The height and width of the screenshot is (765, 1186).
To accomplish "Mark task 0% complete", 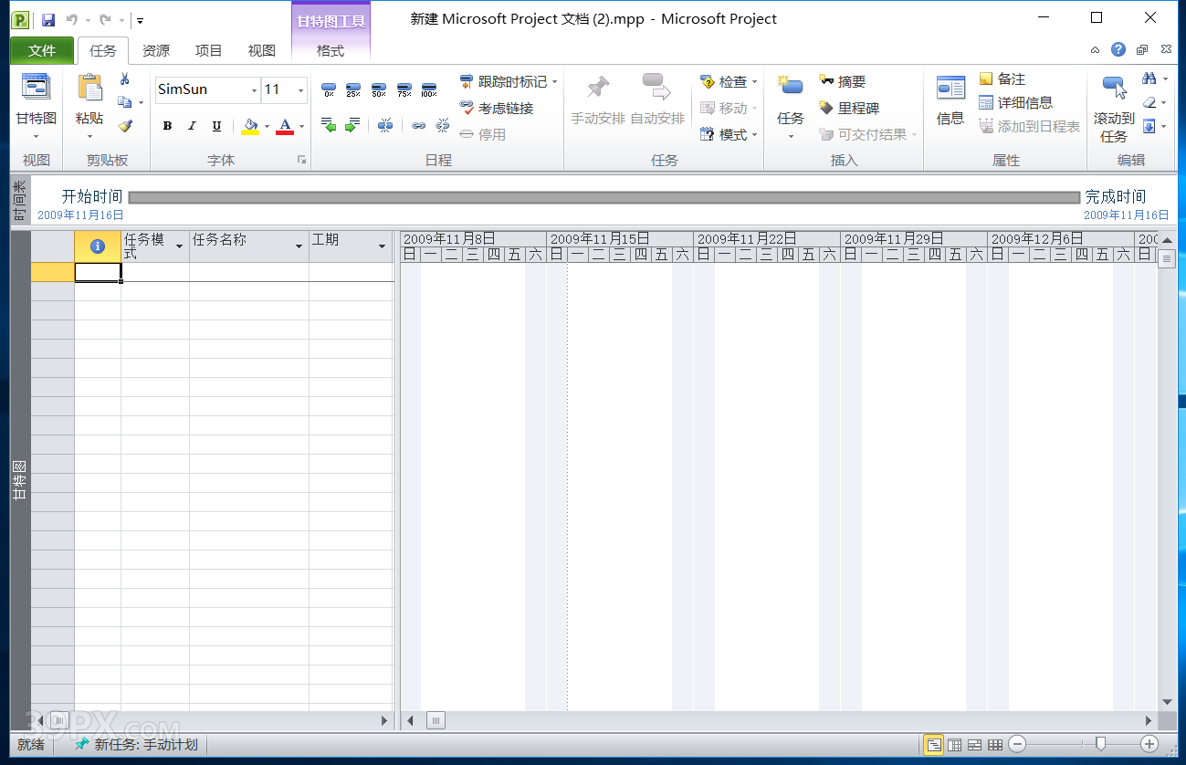I will (329, 89).
